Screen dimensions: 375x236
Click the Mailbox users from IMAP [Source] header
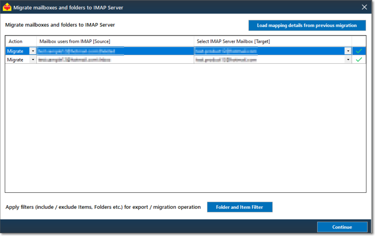[75, 41]
